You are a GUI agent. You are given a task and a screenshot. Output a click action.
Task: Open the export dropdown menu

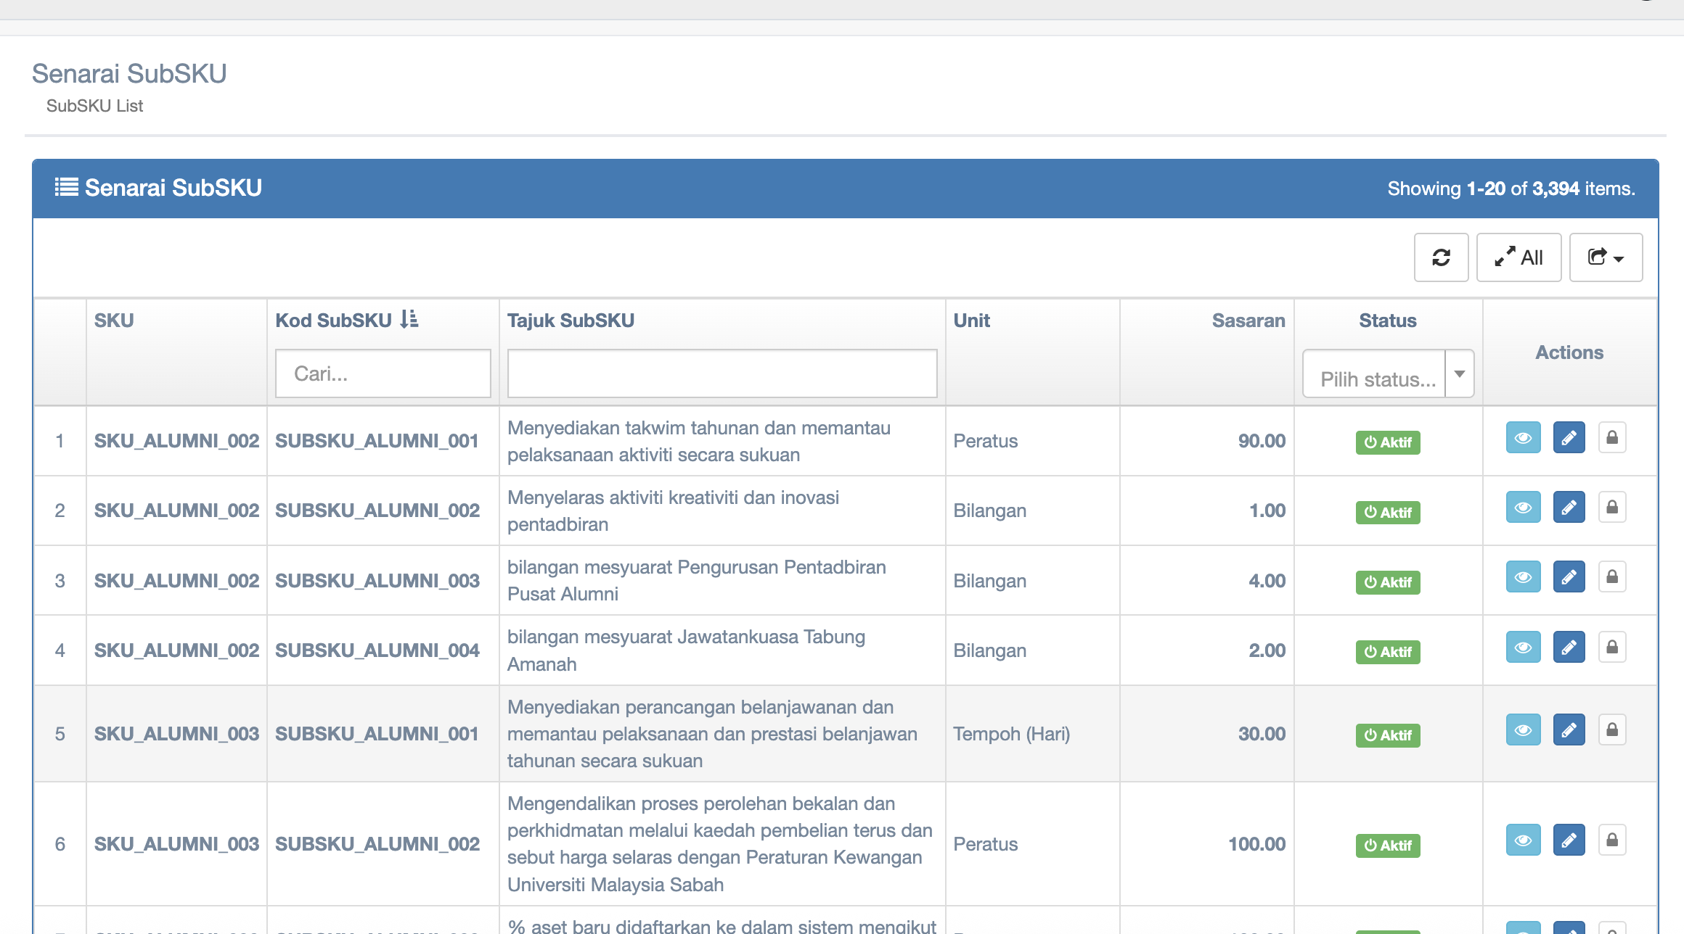1606,257
